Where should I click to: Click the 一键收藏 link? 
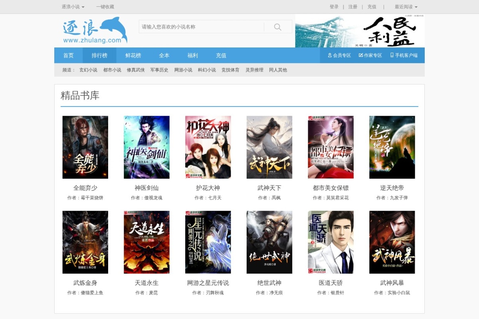[105, 7]
